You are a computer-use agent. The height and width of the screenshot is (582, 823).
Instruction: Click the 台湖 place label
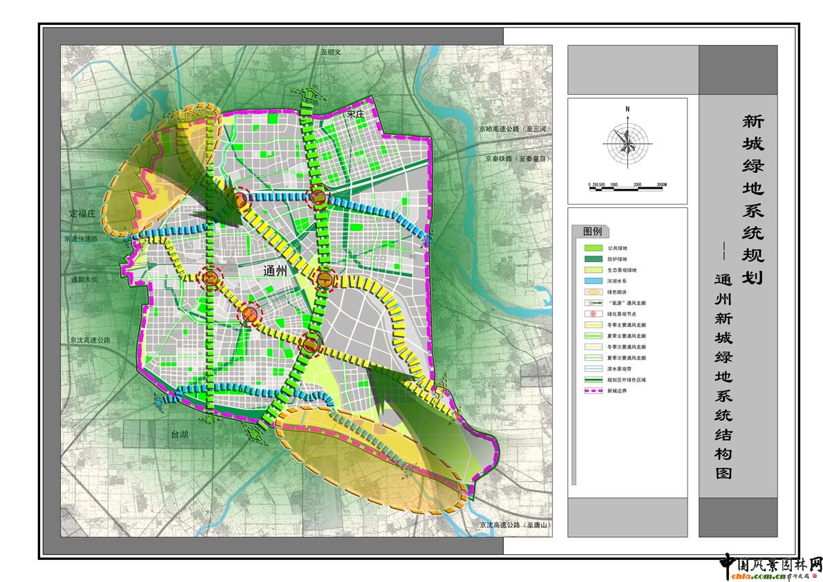[x=180, y=434]
